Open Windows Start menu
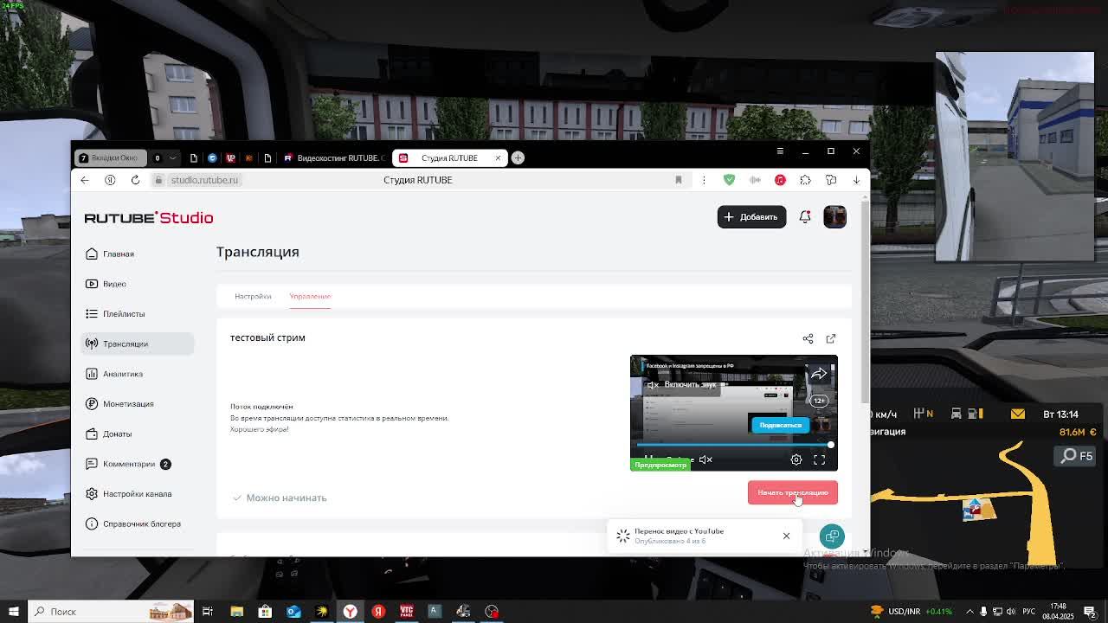 pyautogui.click(x=13, y=612)
